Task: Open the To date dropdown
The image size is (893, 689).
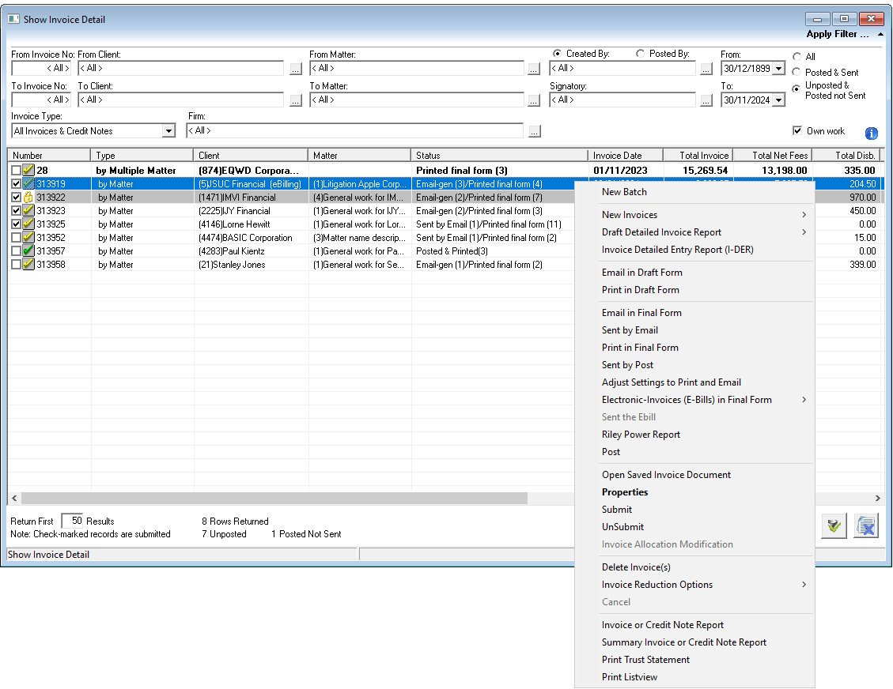Action: click(779, 100)
